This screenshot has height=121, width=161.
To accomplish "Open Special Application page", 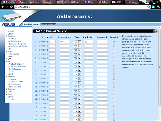I will [x=18, y=66].
